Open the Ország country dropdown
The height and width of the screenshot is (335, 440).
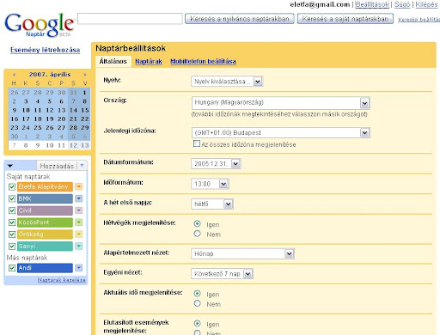coord(280,103)
